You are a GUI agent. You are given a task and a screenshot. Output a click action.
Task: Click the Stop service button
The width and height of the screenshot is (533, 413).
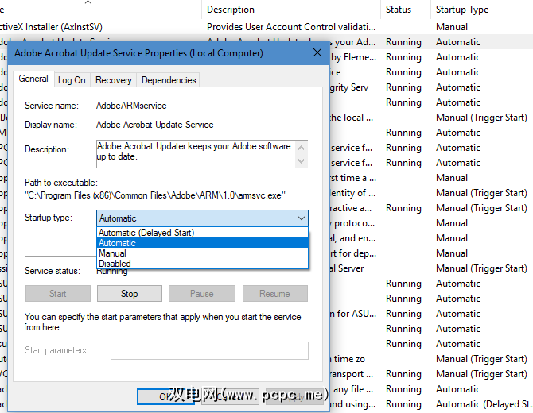130,294
